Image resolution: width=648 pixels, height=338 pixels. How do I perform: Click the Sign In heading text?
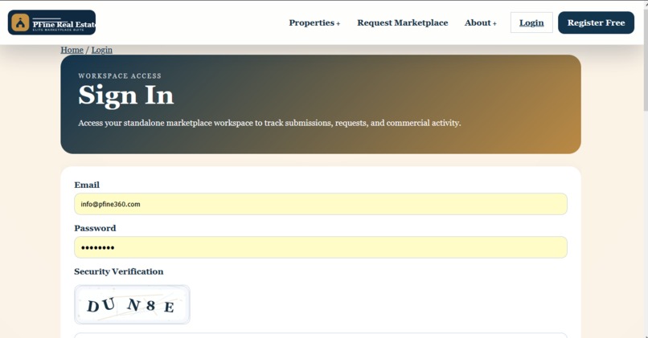pyautogui.click(x=126, y=96)
